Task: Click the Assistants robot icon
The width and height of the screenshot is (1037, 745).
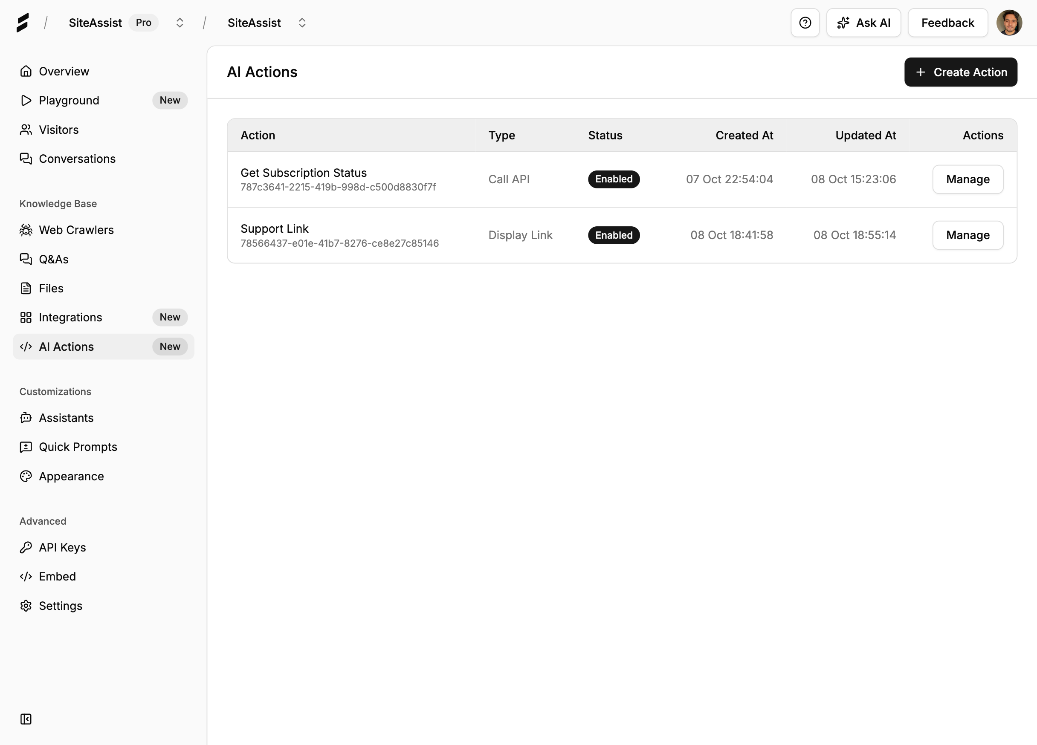Action: pos(26,418)
